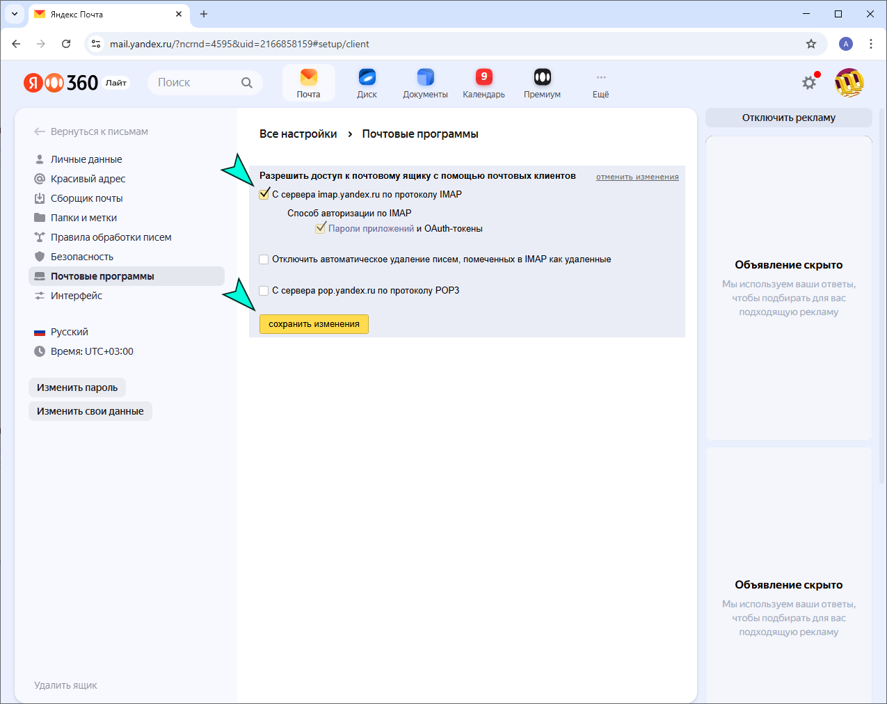This screenshot has height=704, width=887.
Task: Click the search magnifier in the search bar
Action: click(x=247, y=82)
